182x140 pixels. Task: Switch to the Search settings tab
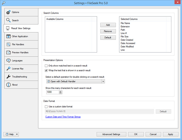[21, 20]
